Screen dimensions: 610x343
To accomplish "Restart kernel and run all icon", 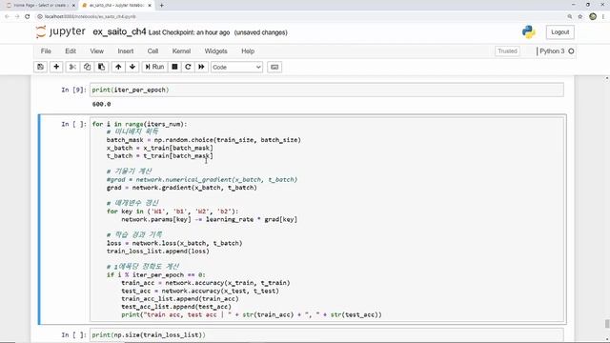I will click(201, 67).
